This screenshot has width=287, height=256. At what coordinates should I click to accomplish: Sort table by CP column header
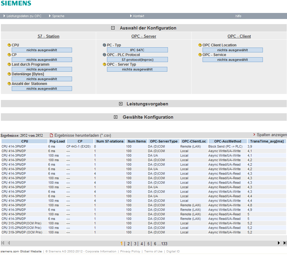point(80,141)
